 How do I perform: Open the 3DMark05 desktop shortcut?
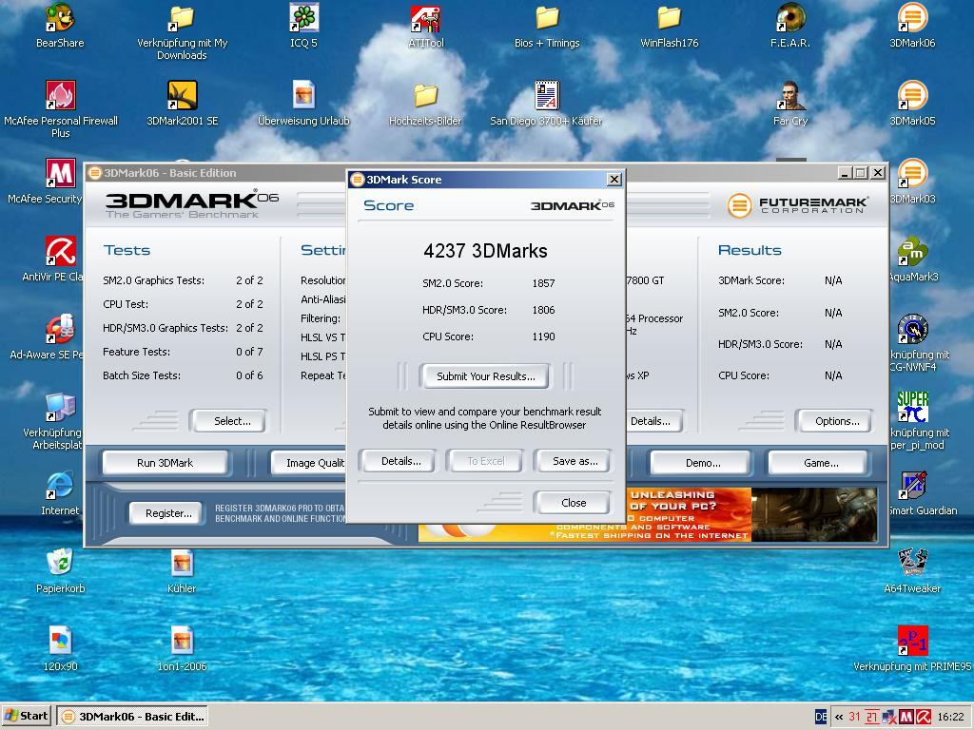click(912, 96)
